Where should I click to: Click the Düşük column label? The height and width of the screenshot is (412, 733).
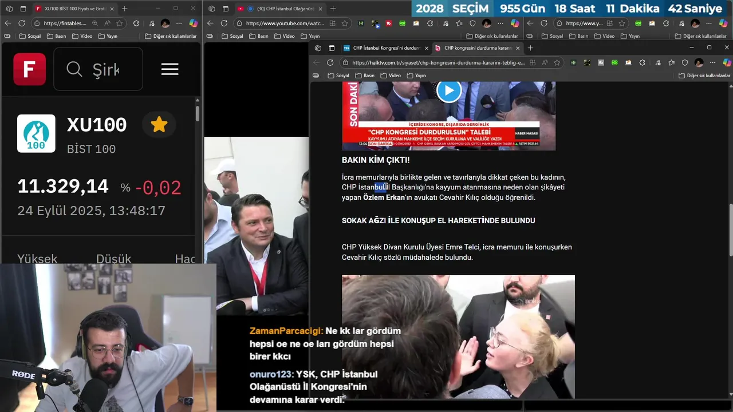point(113,259)
